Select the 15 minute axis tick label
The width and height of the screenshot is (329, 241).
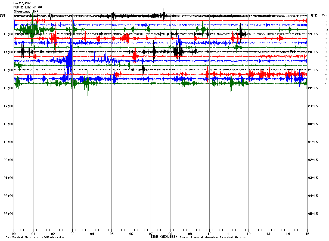coord(307,234)
